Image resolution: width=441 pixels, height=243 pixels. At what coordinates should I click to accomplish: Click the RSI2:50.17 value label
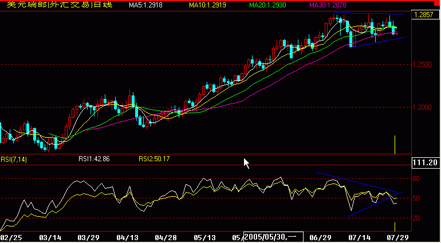pyautogui.click(x=154, y=159)
